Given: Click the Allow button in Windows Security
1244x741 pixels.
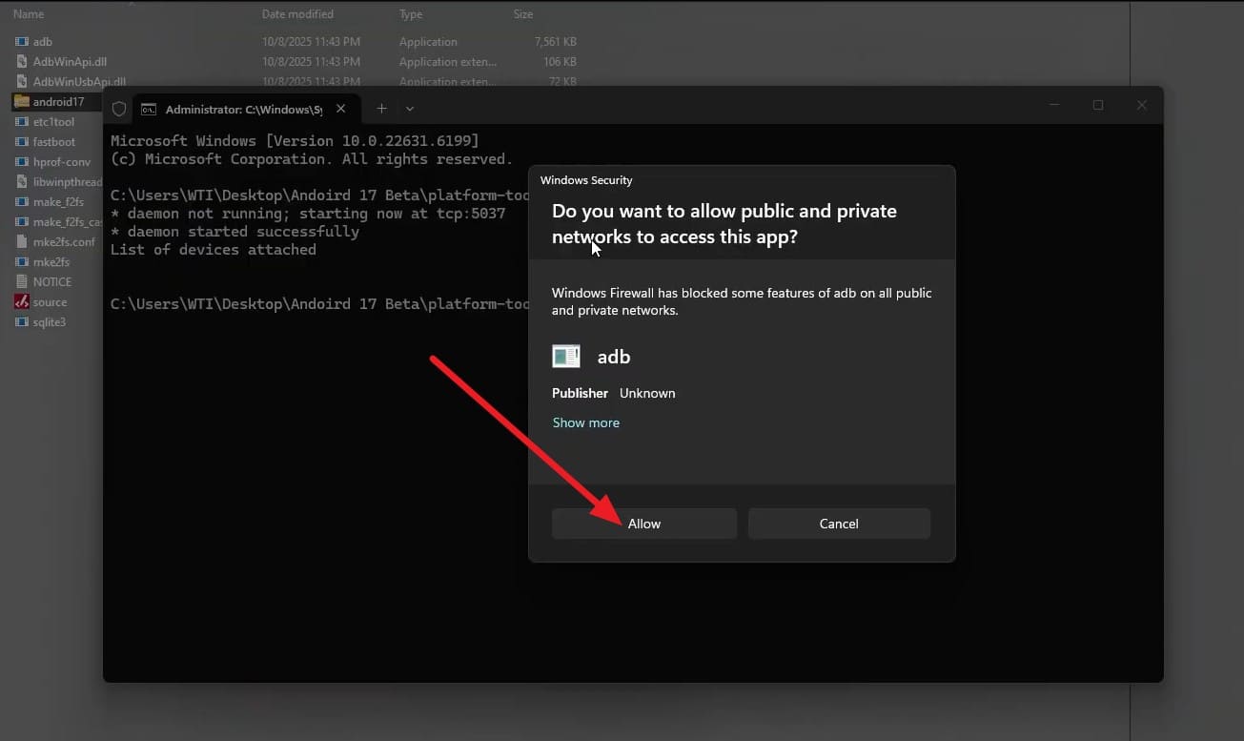Looking at the screenshot, I should click(644, 524).
